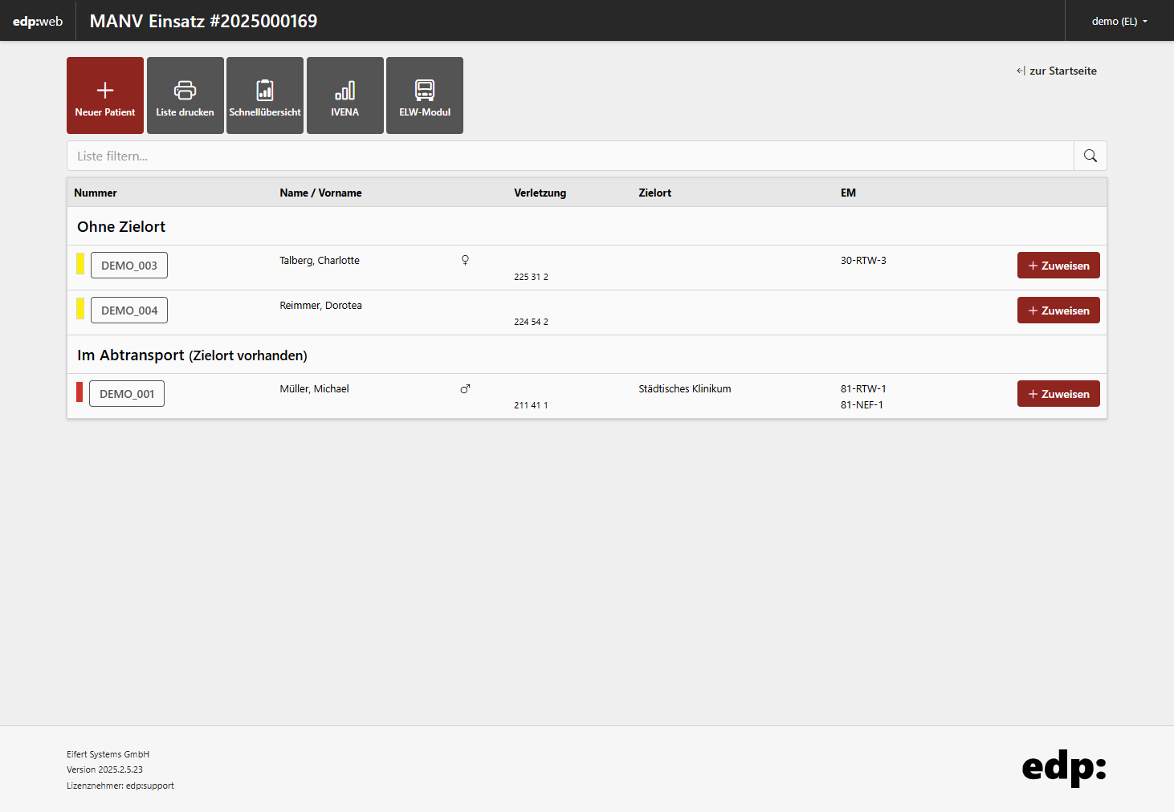Click the edp:web logo in header

click(x=38, y=22)
